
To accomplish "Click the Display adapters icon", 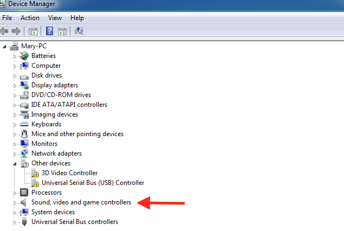I will coord(24,85).
